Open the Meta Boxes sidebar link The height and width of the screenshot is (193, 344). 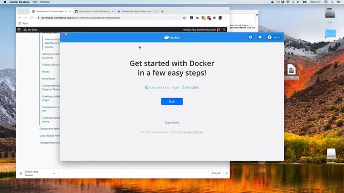[x=48, y=79]
